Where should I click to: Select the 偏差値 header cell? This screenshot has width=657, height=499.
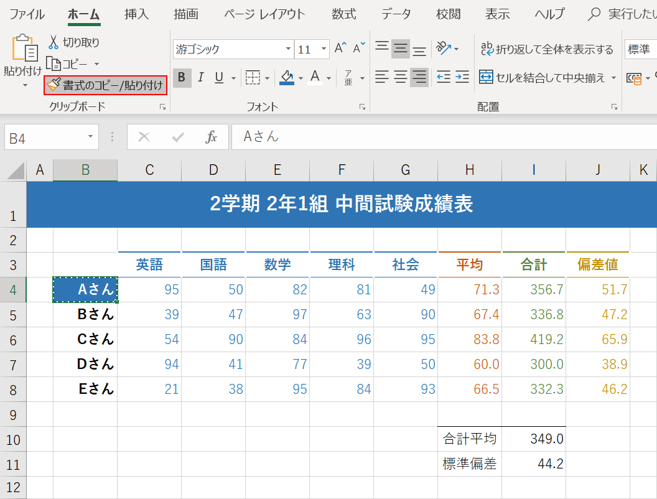click(x=598, y=264)
